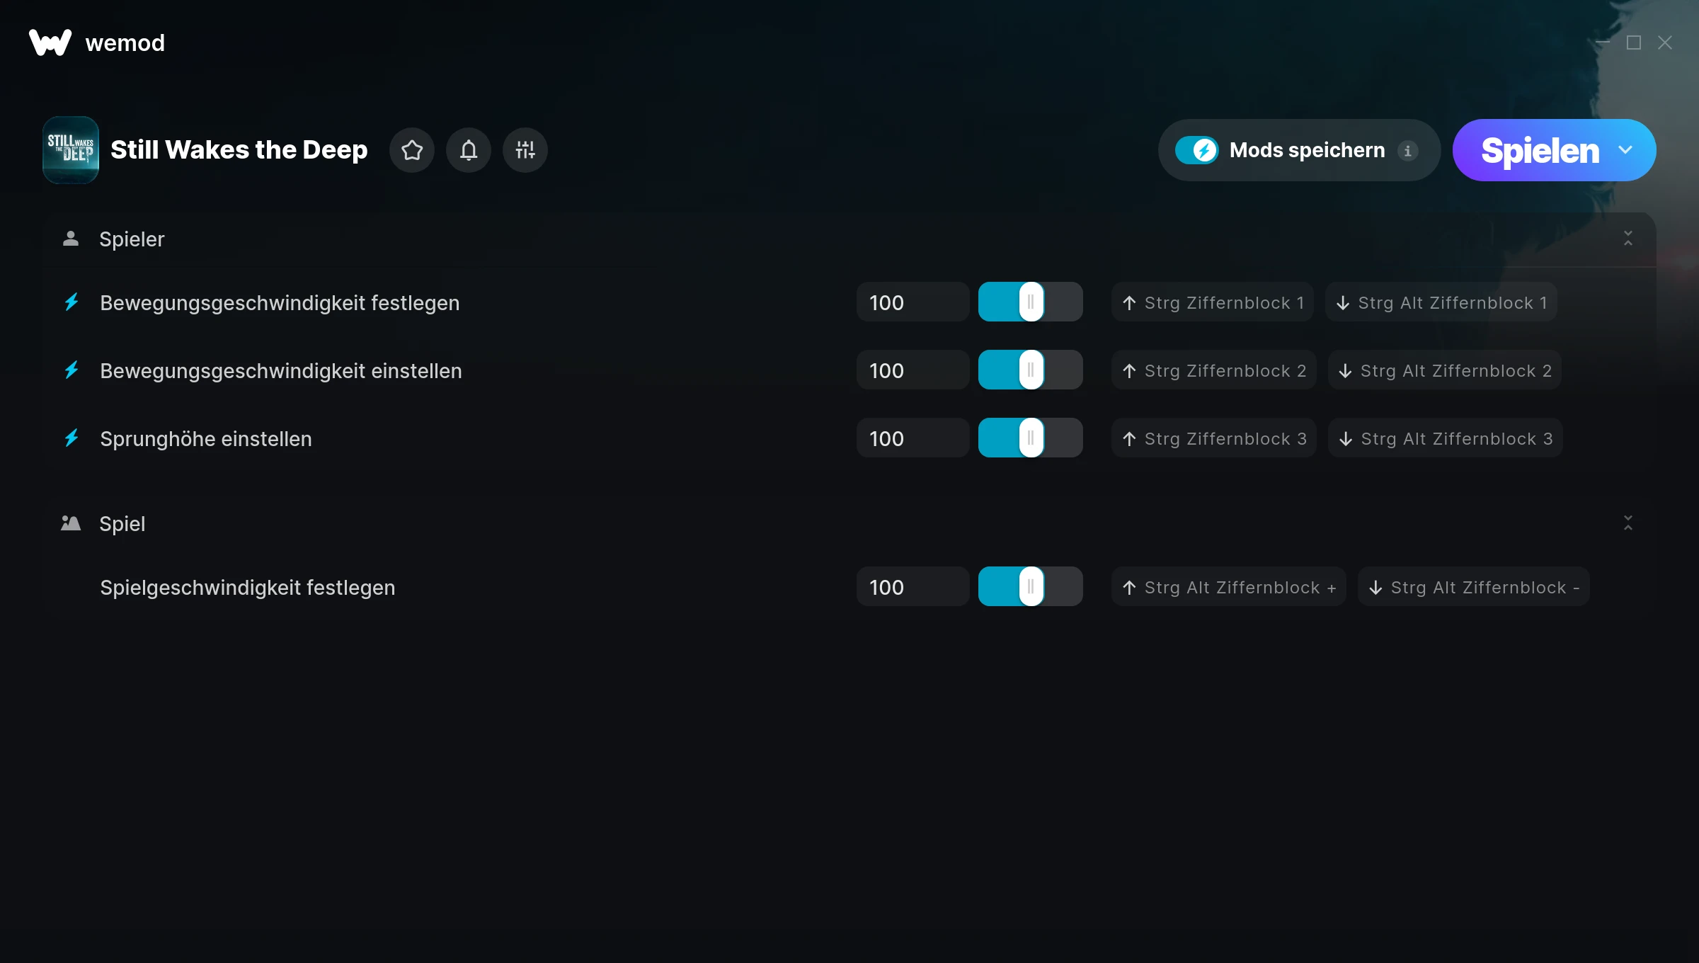Collapse the Spiel category
Screen dimensions: 1699x963
(x=1628, y=523)
